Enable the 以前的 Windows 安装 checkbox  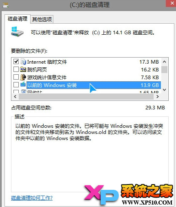tap(16, 85)
